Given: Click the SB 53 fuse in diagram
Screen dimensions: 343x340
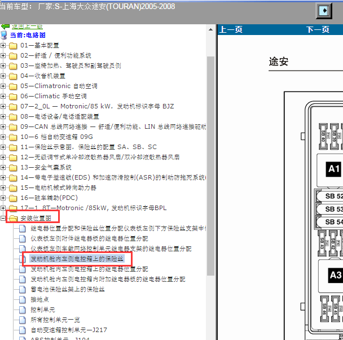Looking at the screenshot, I should click(330, 210).
